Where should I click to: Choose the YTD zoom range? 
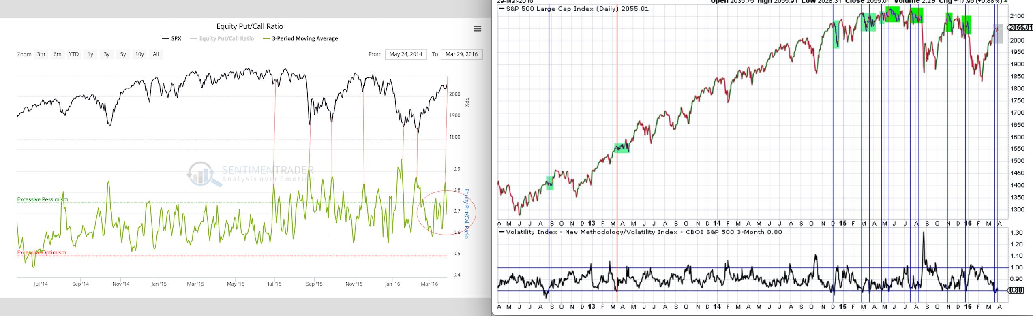pos(74,54)
